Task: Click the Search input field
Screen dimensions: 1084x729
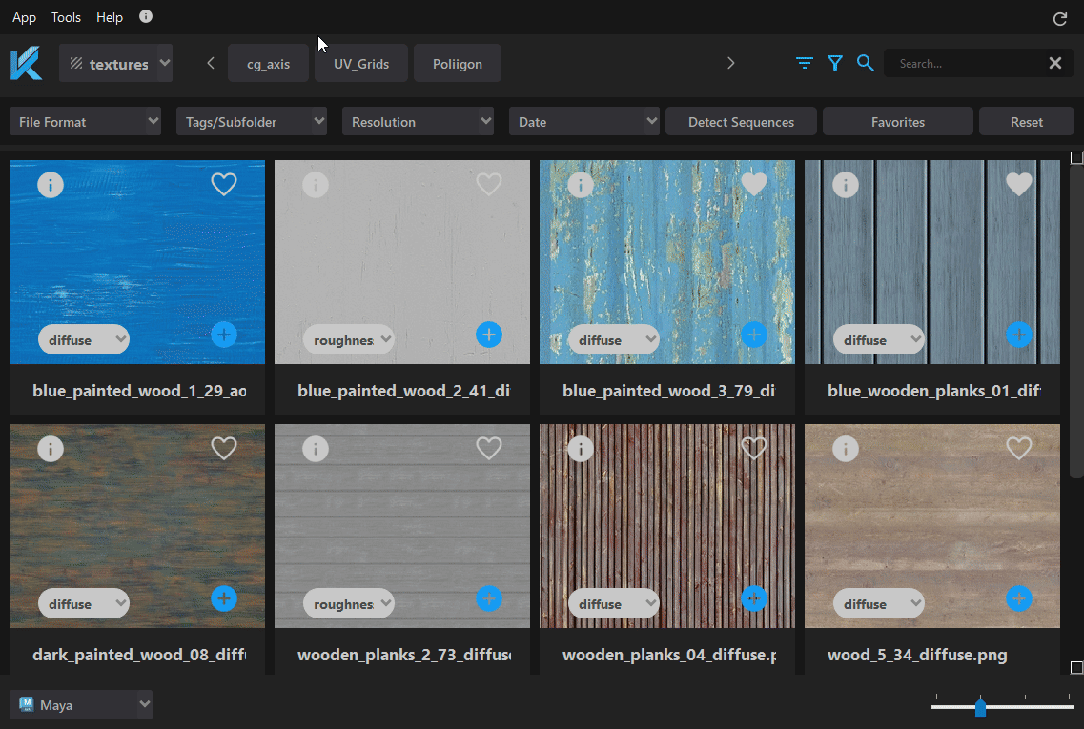Action: (x=966, y=63)
